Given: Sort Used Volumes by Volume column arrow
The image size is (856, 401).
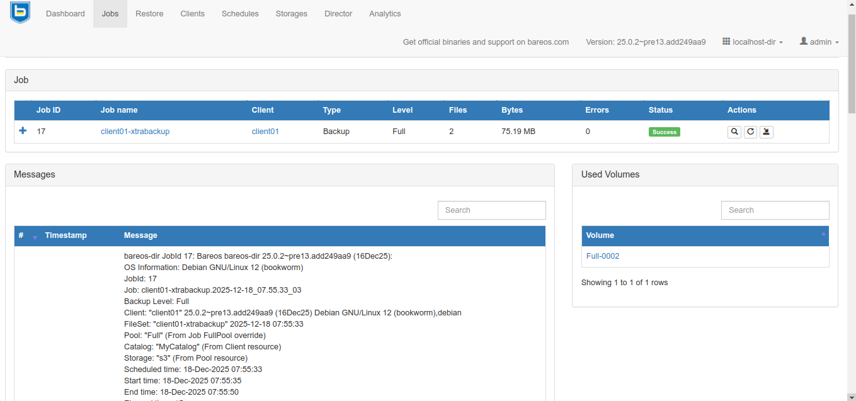Looking at the screenshot, I should click(x=823, y=234).
